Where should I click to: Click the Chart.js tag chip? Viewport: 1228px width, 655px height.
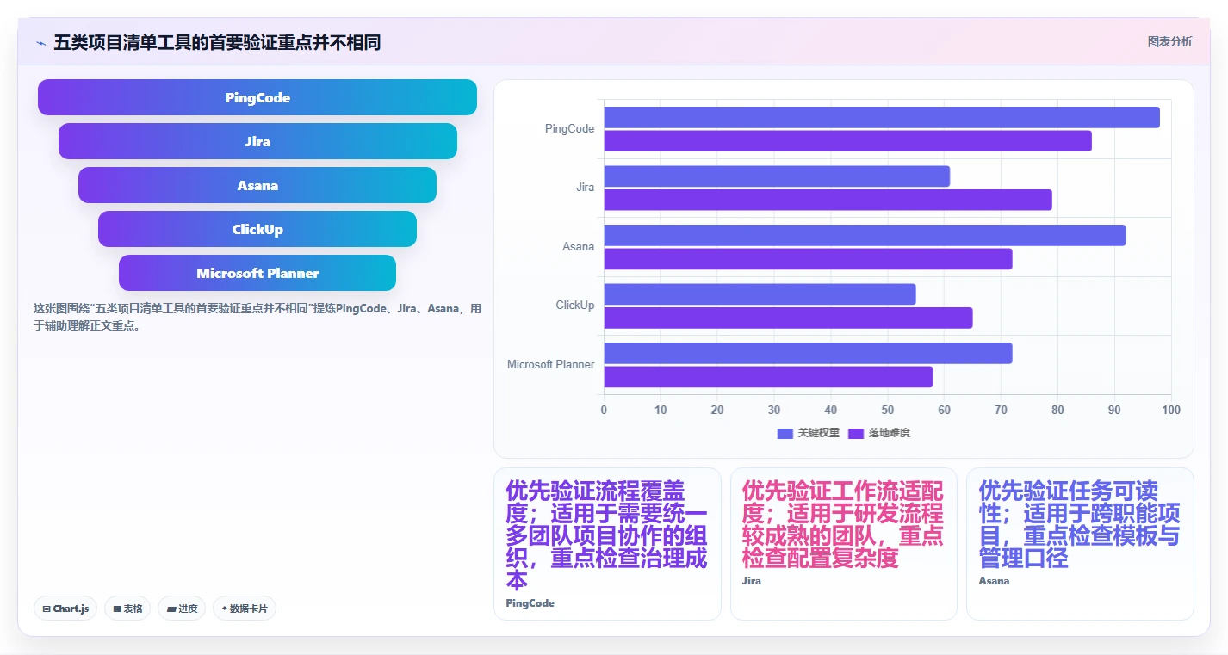[x=66, y=609]
